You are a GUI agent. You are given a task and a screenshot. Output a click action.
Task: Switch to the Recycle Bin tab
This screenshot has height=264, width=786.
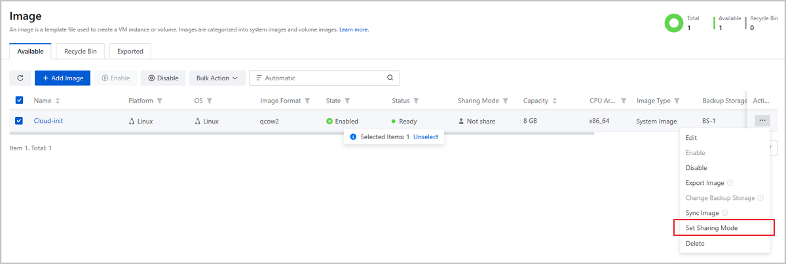80,51
